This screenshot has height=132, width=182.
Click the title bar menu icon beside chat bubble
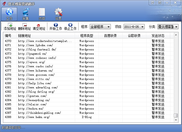pyautogui.click(x=160, y=3)
